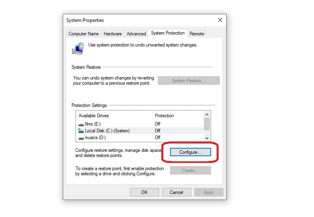Screen dimensions: 314x217
Task: Switch to the Computer Name tab
Action: click(x=83, y=34)
